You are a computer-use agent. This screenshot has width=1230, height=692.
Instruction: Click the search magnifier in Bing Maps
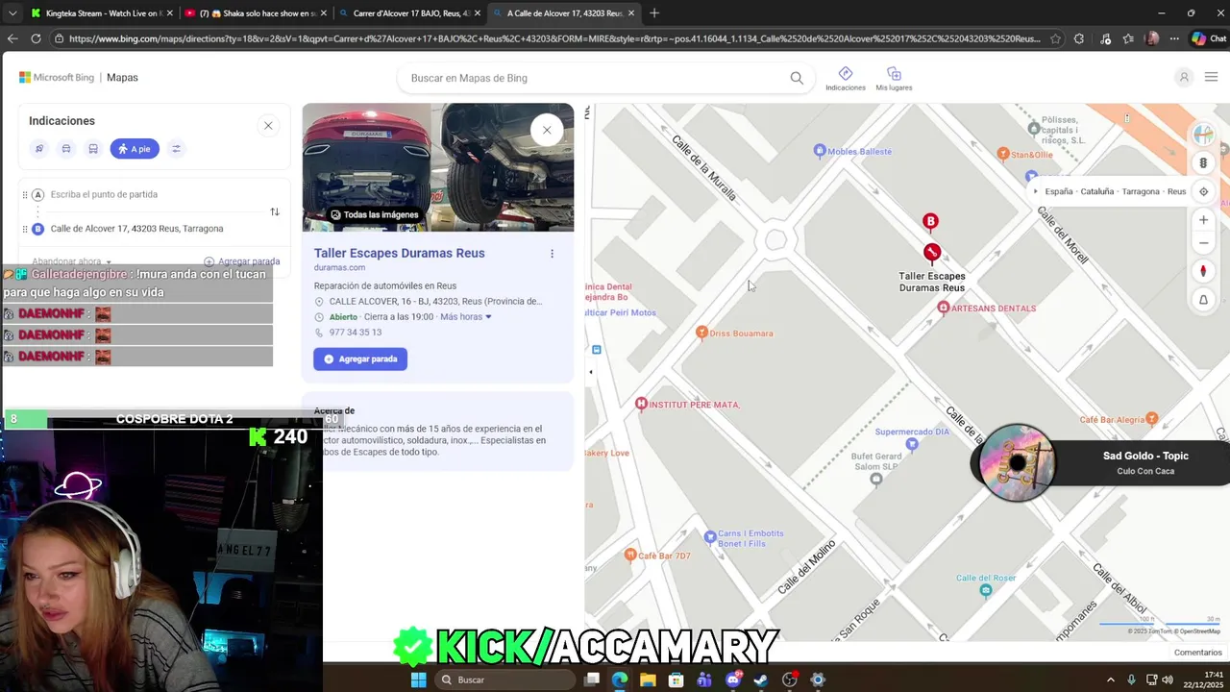[797, 78]
